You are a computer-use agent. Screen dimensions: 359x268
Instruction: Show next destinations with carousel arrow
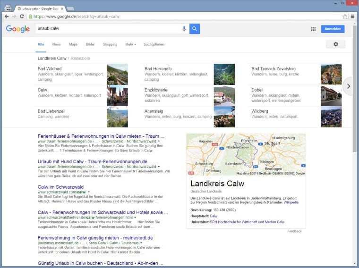click(349, 86)
